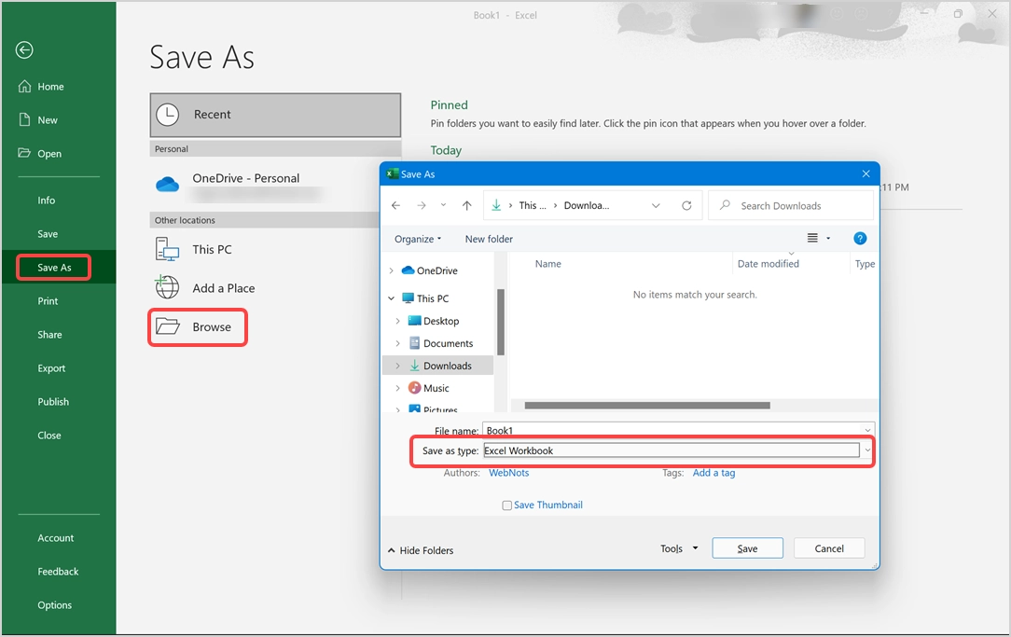This screenshot has height=637, width=1011.
Task: Click the horizontal scrollbar in file list
Action: point(646,406)
